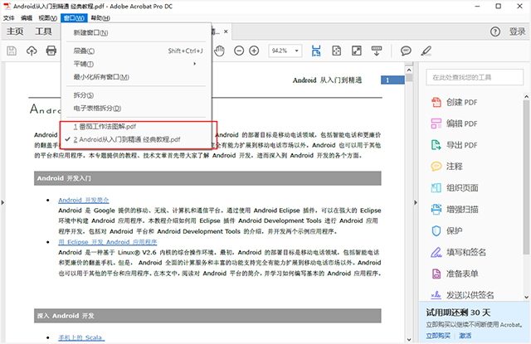Image resolution: width=531 pixels, height=344 pixels.
Task: Open the zoom percentage dropdown
Action: click(297, 51)
